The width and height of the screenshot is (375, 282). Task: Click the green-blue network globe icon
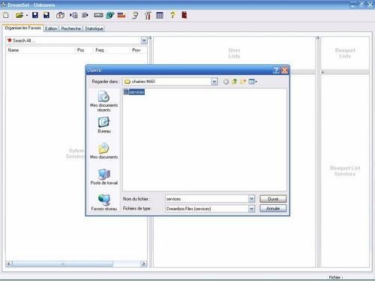(x=110, y=16)
